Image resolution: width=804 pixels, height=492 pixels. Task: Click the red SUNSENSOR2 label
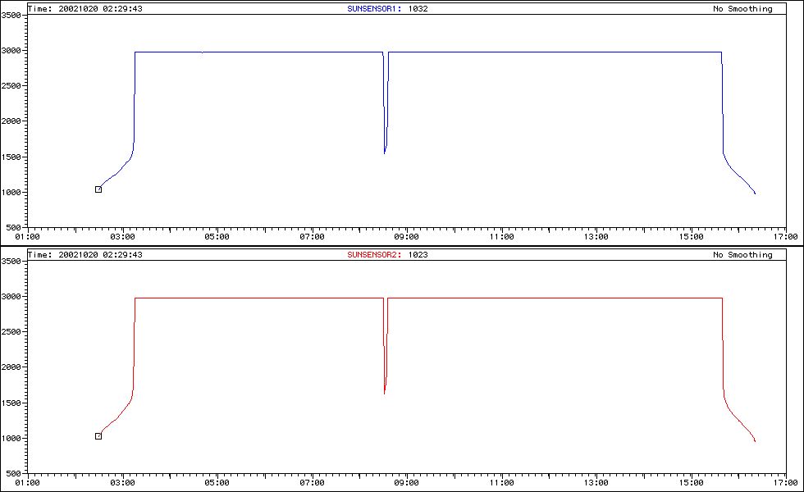pos(374,255)
